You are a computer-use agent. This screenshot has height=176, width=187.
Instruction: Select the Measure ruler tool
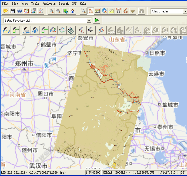click(x=97, y=11)
